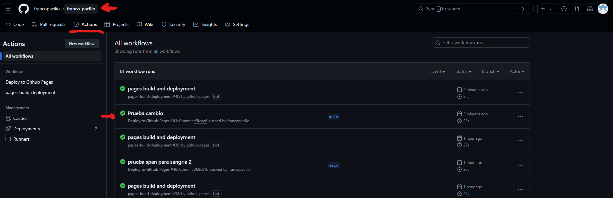Open the pull requests header icon
Viewport: 613px width, 198px height.
(577, 9)
